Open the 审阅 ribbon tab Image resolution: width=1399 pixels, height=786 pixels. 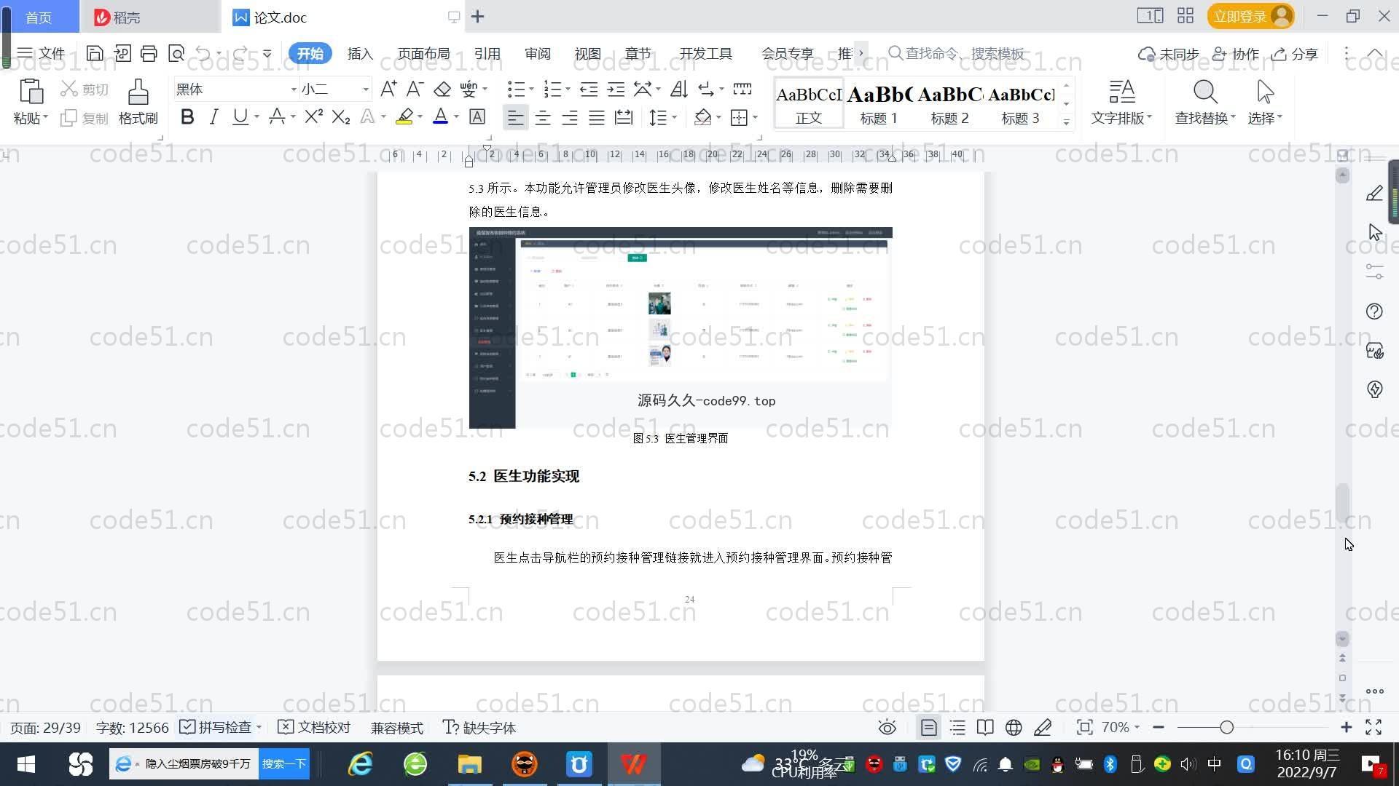point(538,53)
